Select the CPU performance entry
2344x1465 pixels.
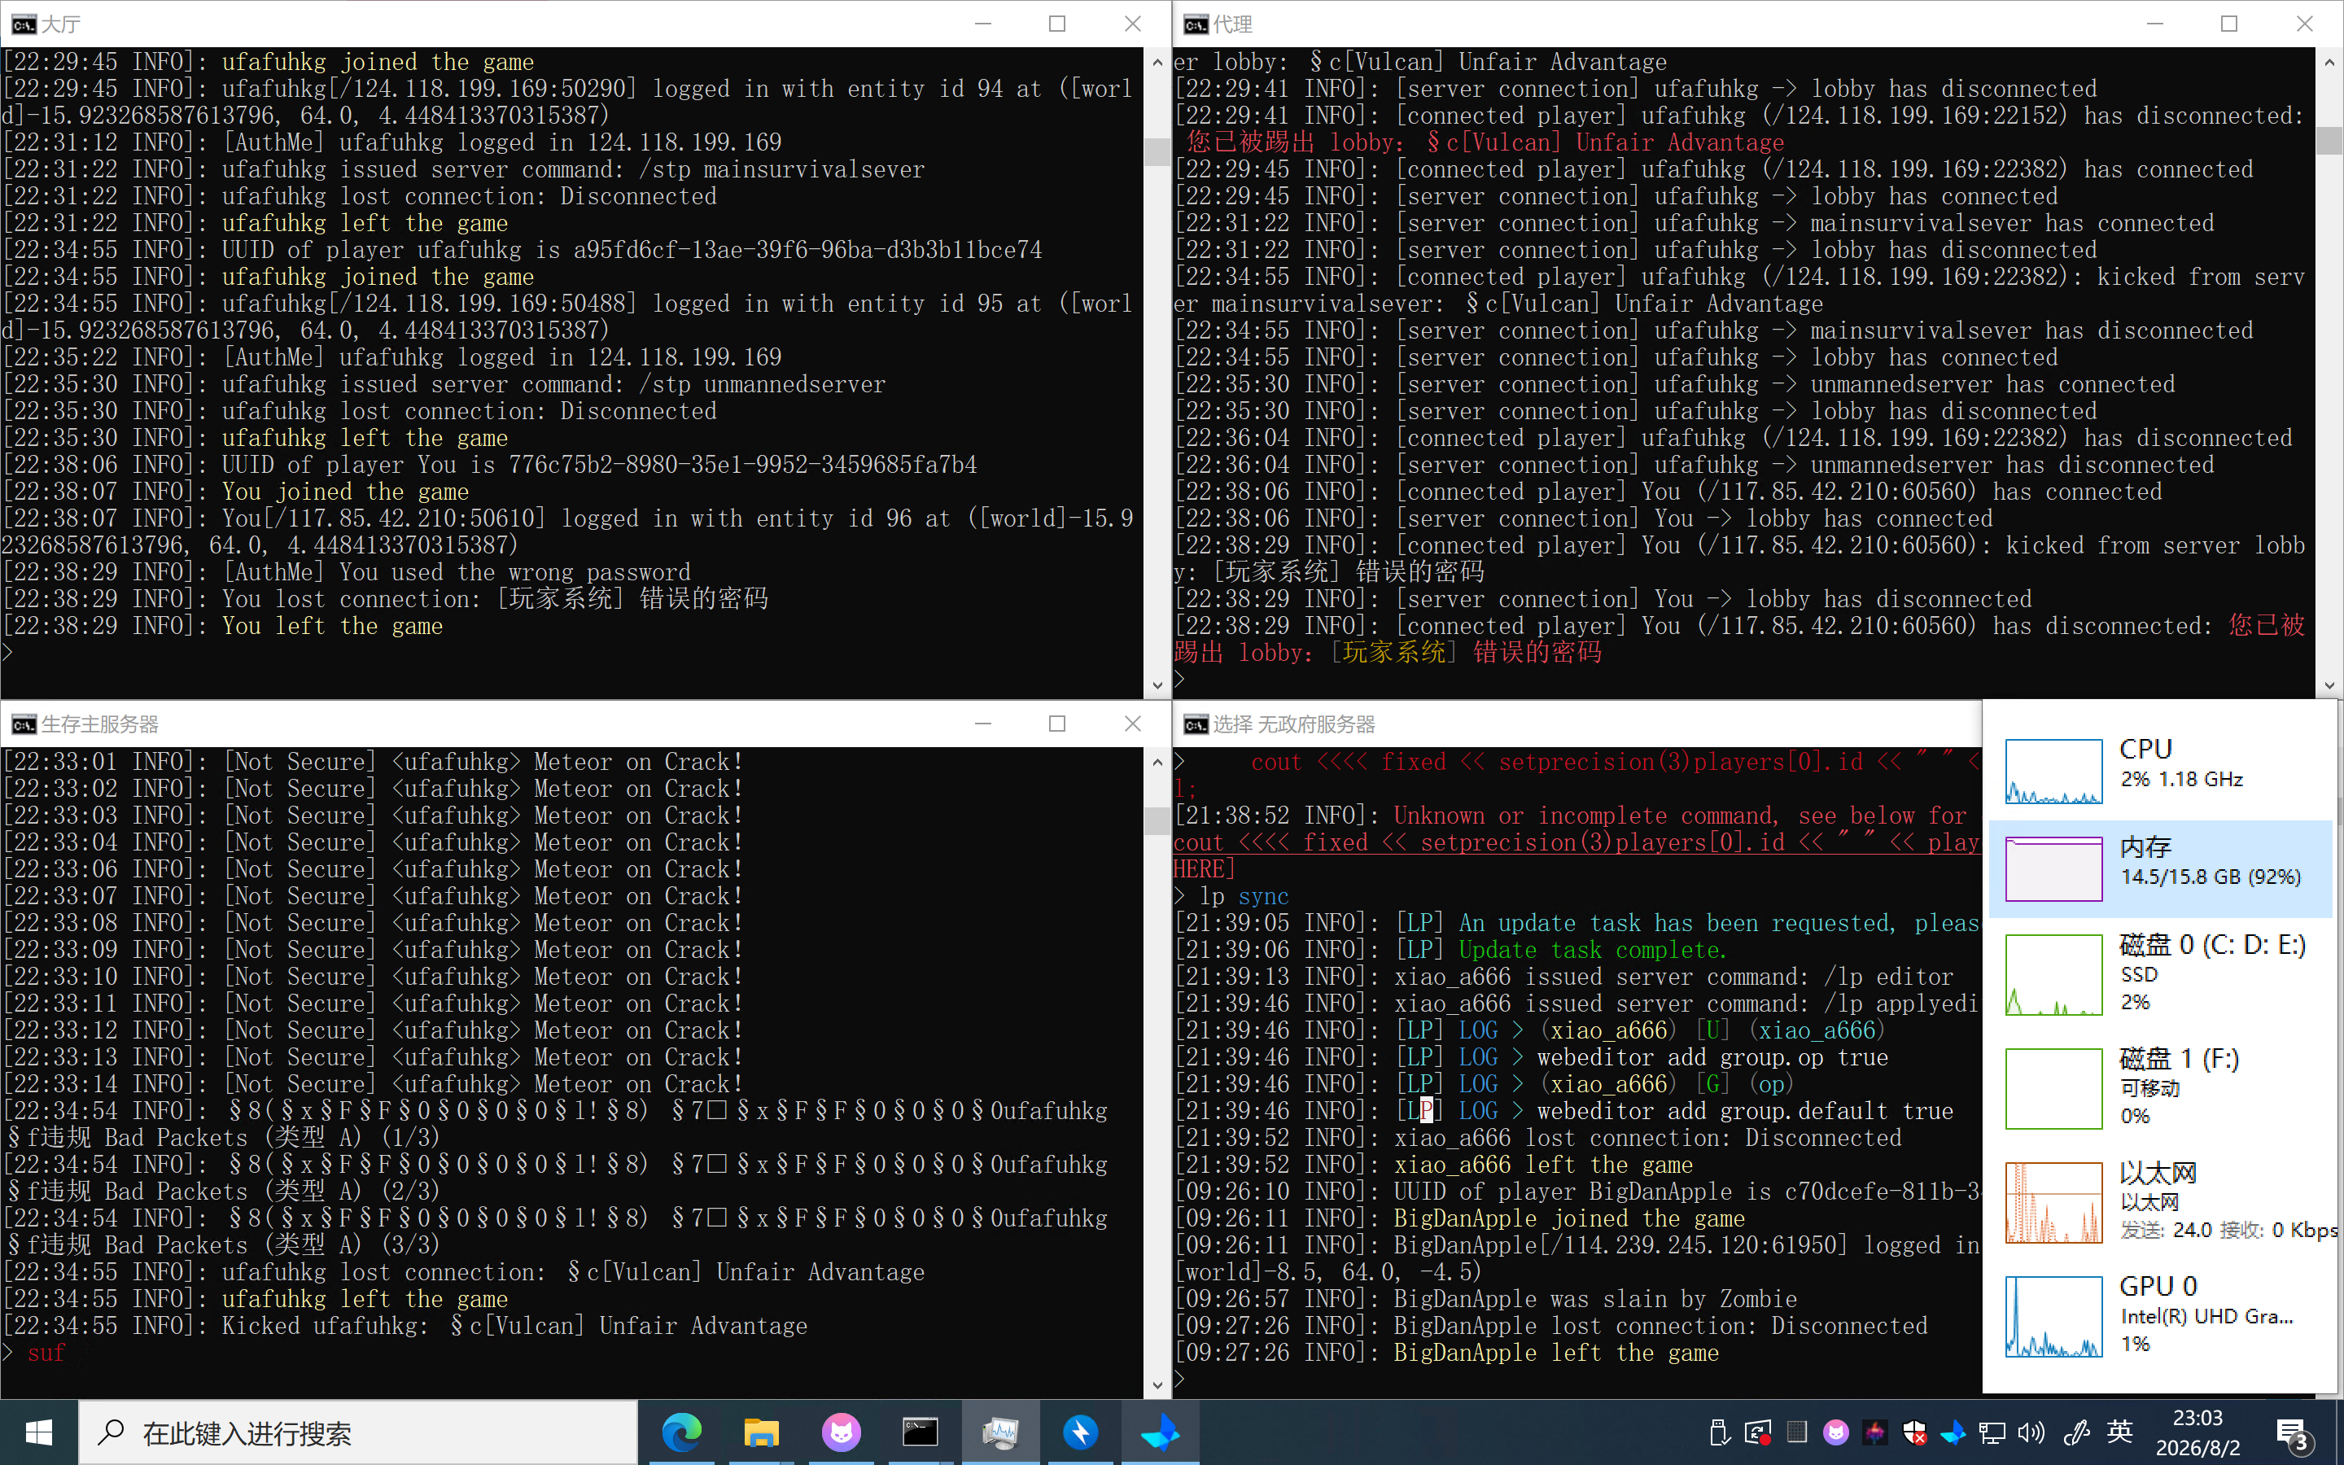tap(2160, 770)
